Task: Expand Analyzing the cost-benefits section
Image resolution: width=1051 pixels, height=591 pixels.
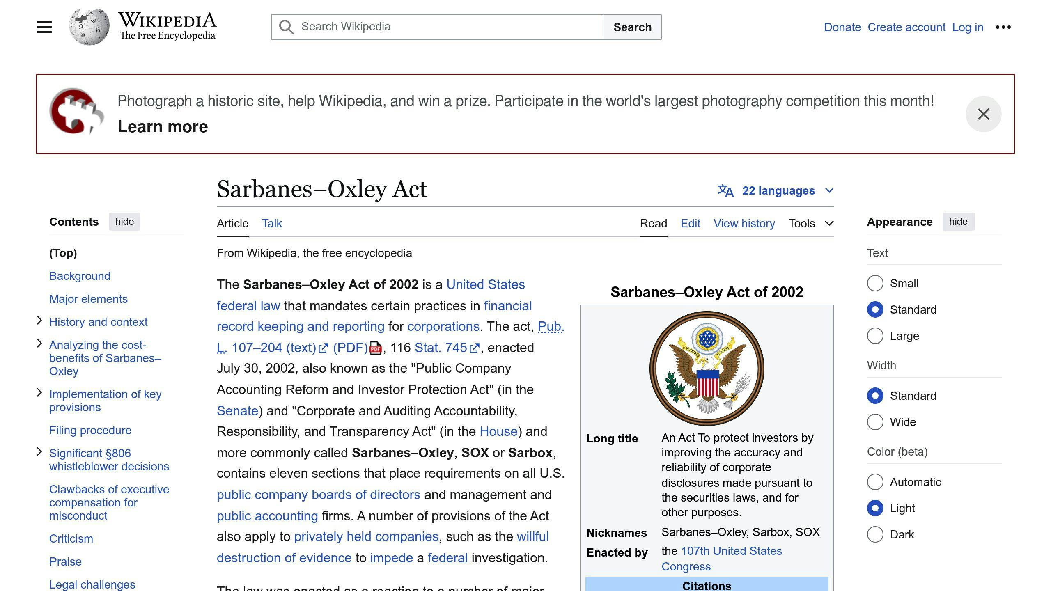Action: pyautogui.click(x=39, y=343)
